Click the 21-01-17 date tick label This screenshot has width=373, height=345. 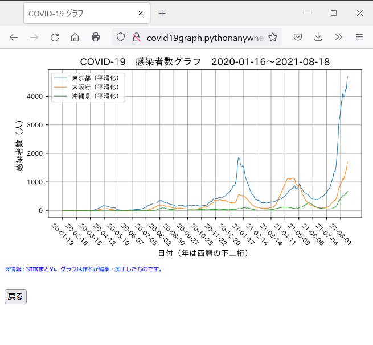pyautogui.click(x=243, y=234)
